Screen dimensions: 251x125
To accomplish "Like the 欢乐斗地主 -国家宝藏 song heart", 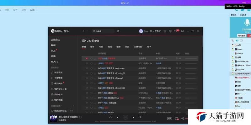I will (92, 103).
